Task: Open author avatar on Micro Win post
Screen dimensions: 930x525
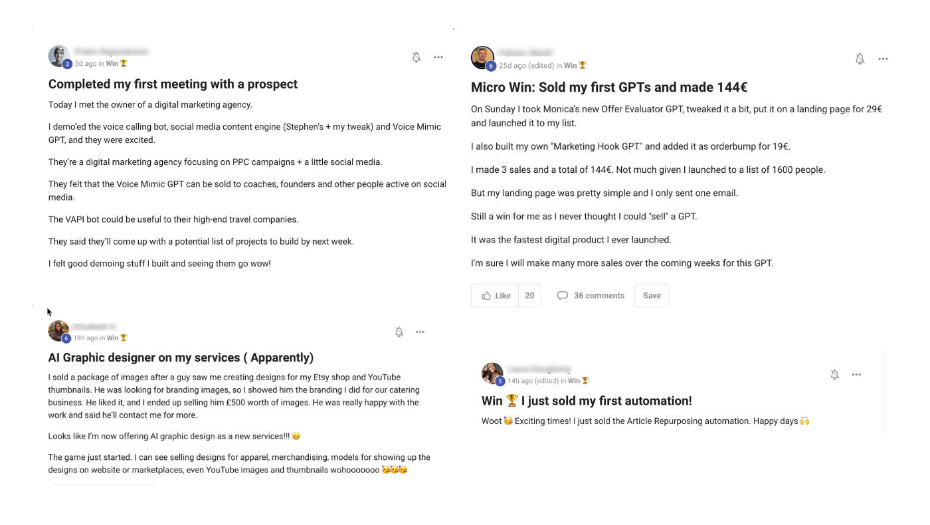Action: coord(482,57)
